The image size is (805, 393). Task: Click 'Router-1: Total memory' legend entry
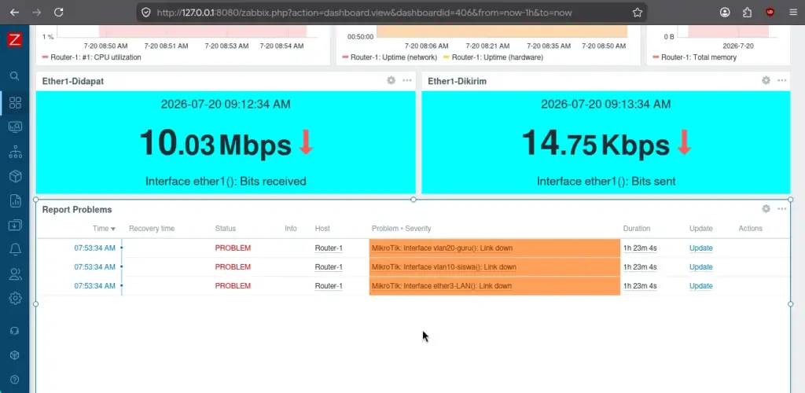(x=695, y=57)
